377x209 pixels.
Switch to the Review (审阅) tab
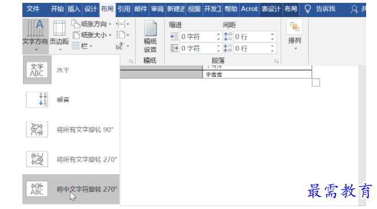coord(157,9)
